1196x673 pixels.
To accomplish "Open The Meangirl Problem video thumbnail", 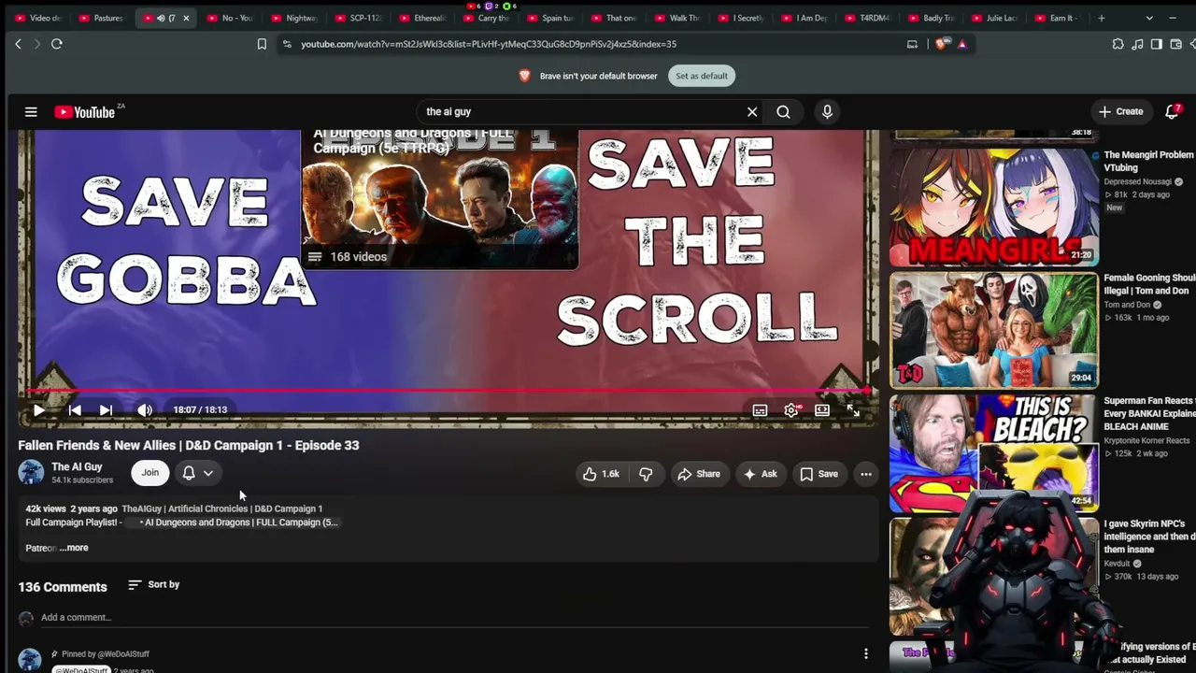I will tap(994, 207).
